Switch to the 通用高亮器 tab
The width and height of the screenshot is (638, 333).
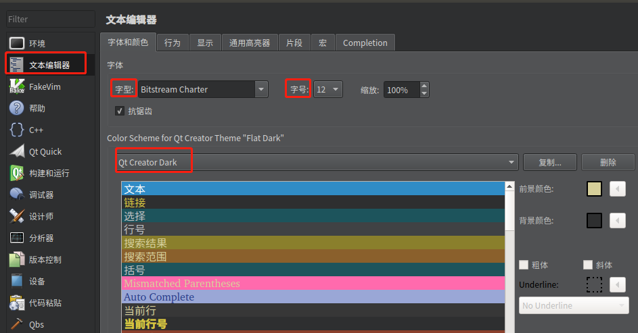[x=250, y=43]
